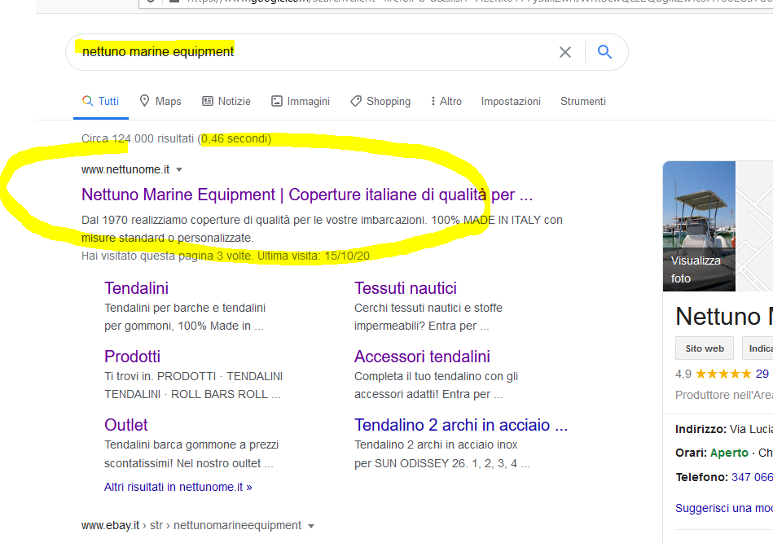Open the Tessuti nautici sitelink
This screenshot has width=773, height=543.
click(405, 288)
